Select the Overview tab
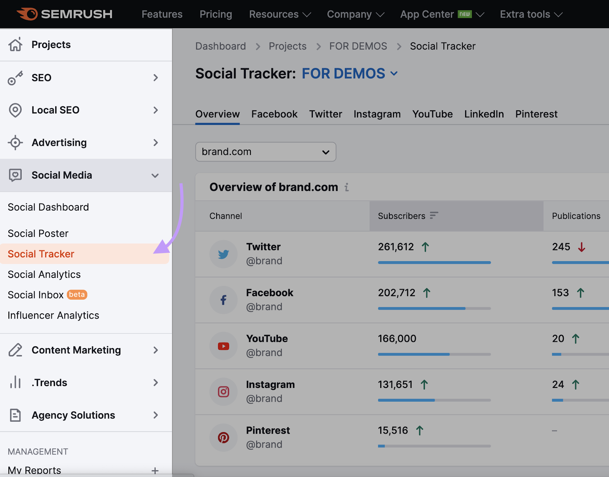 pyautogui.click(x=217, y=114)
